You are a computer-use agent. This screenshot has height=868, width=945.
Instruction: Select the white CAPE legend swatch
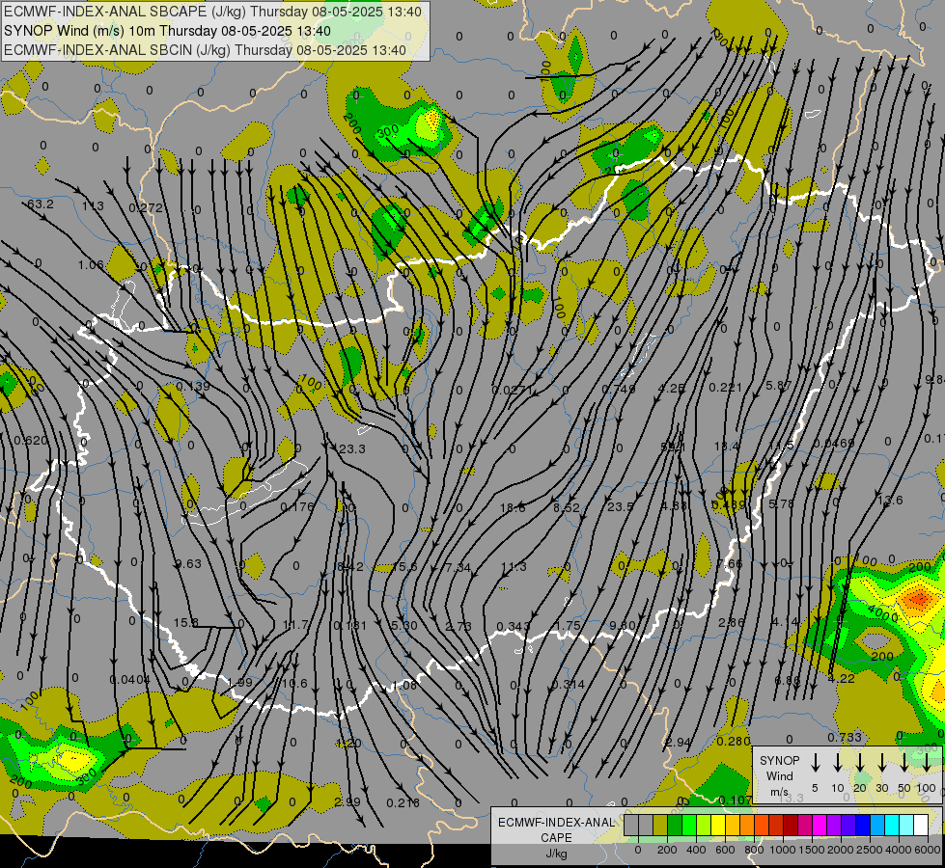[x=921, y=825]
